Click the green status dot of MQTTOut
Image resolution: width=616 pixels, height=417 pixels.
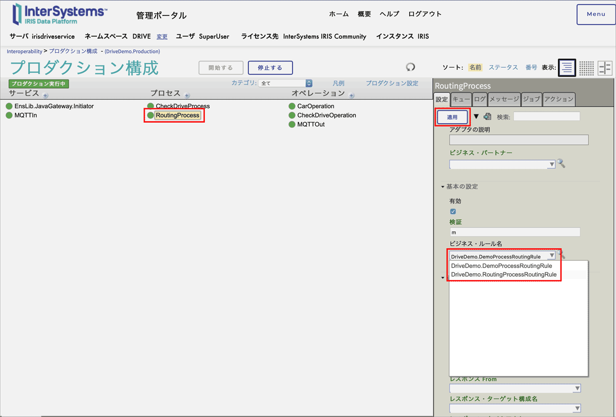(x=292, y=125)
